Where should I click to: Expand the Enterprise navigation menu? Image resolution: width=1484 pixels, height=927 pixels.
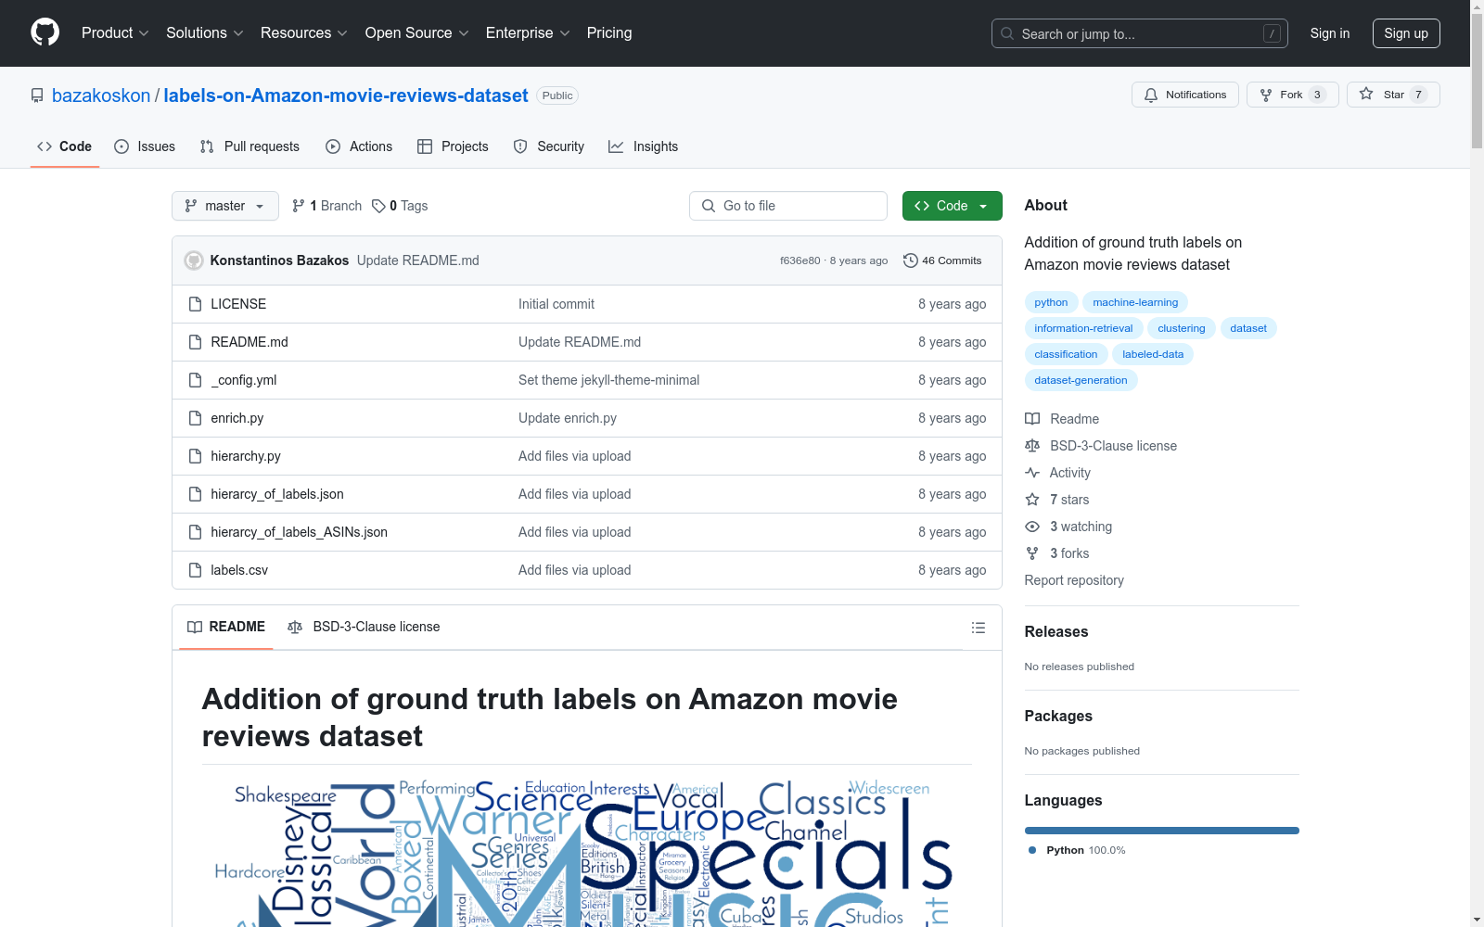(528, 33)
